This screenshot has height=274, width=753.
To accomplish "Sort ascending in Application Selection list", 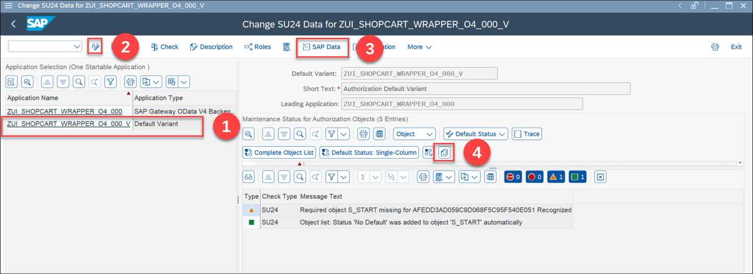I will pos(47,81).
